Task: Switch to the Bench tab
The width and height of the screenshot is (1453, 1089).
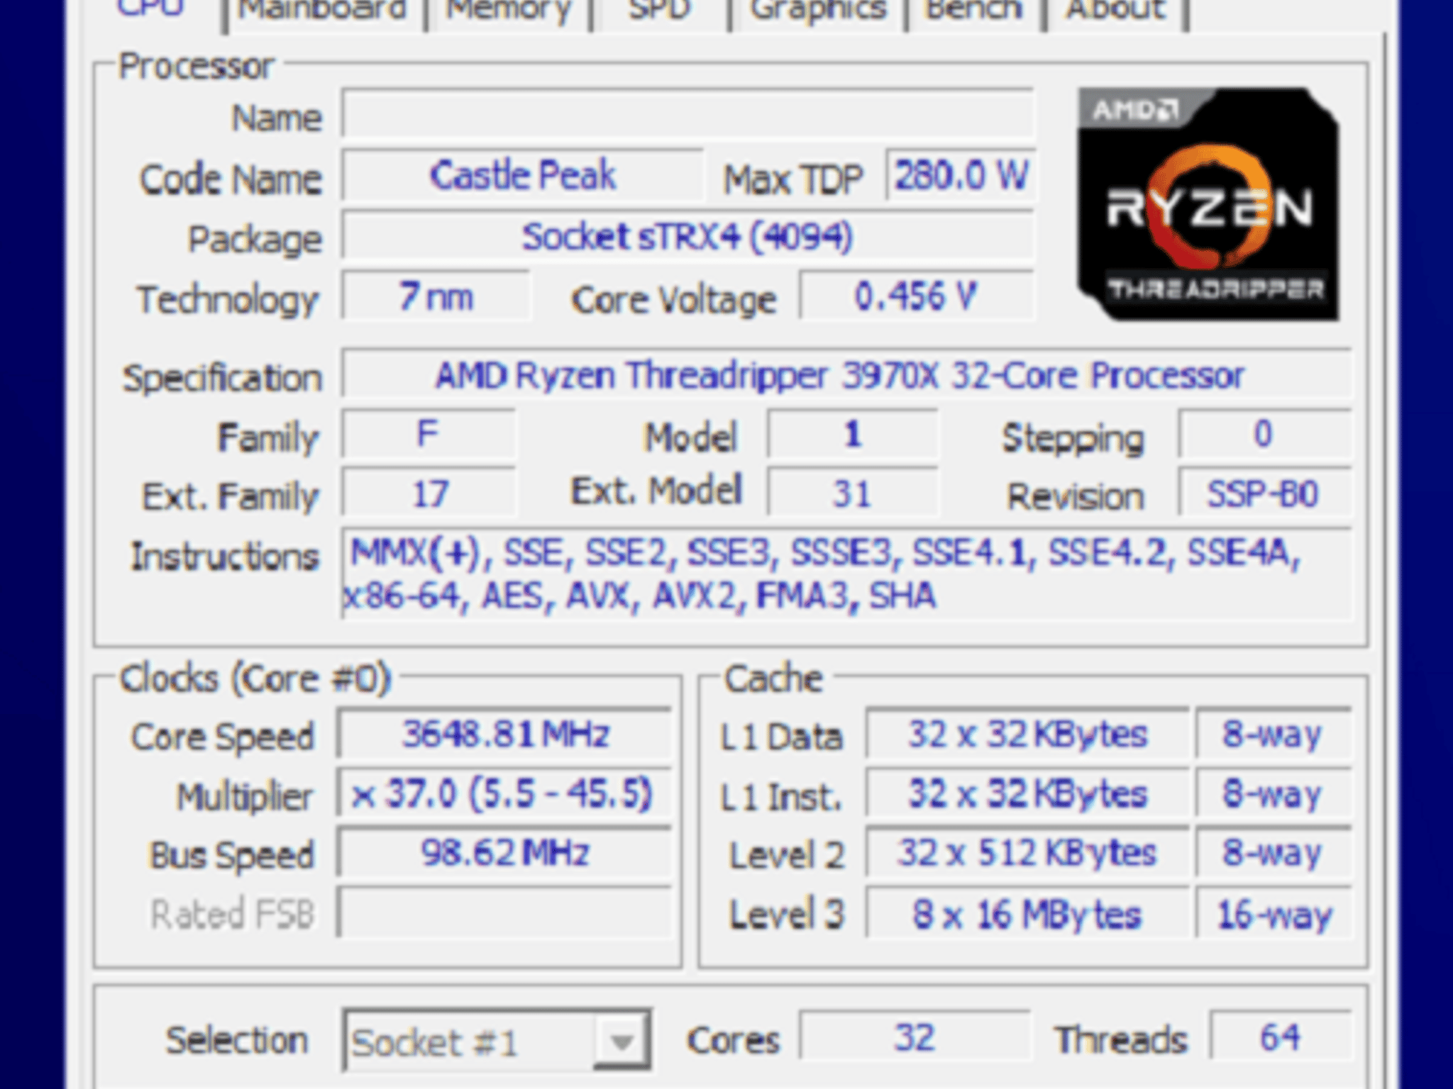Action: coord(973,13)
